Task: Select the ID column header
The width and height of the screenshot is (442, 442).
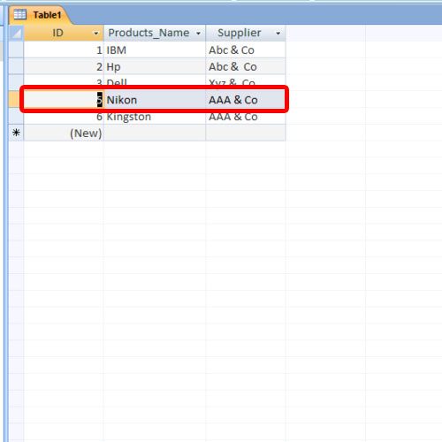Action: coord(64,33)
